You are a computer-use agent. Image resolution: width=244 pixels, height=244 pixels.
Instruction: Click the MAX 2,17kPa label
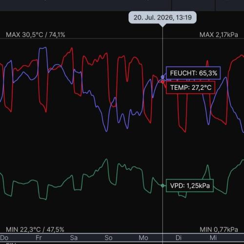coord(219,35)
